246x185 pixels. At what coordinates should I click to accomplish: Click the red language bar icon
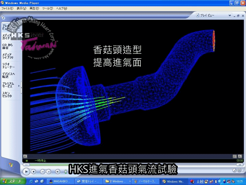192,182
